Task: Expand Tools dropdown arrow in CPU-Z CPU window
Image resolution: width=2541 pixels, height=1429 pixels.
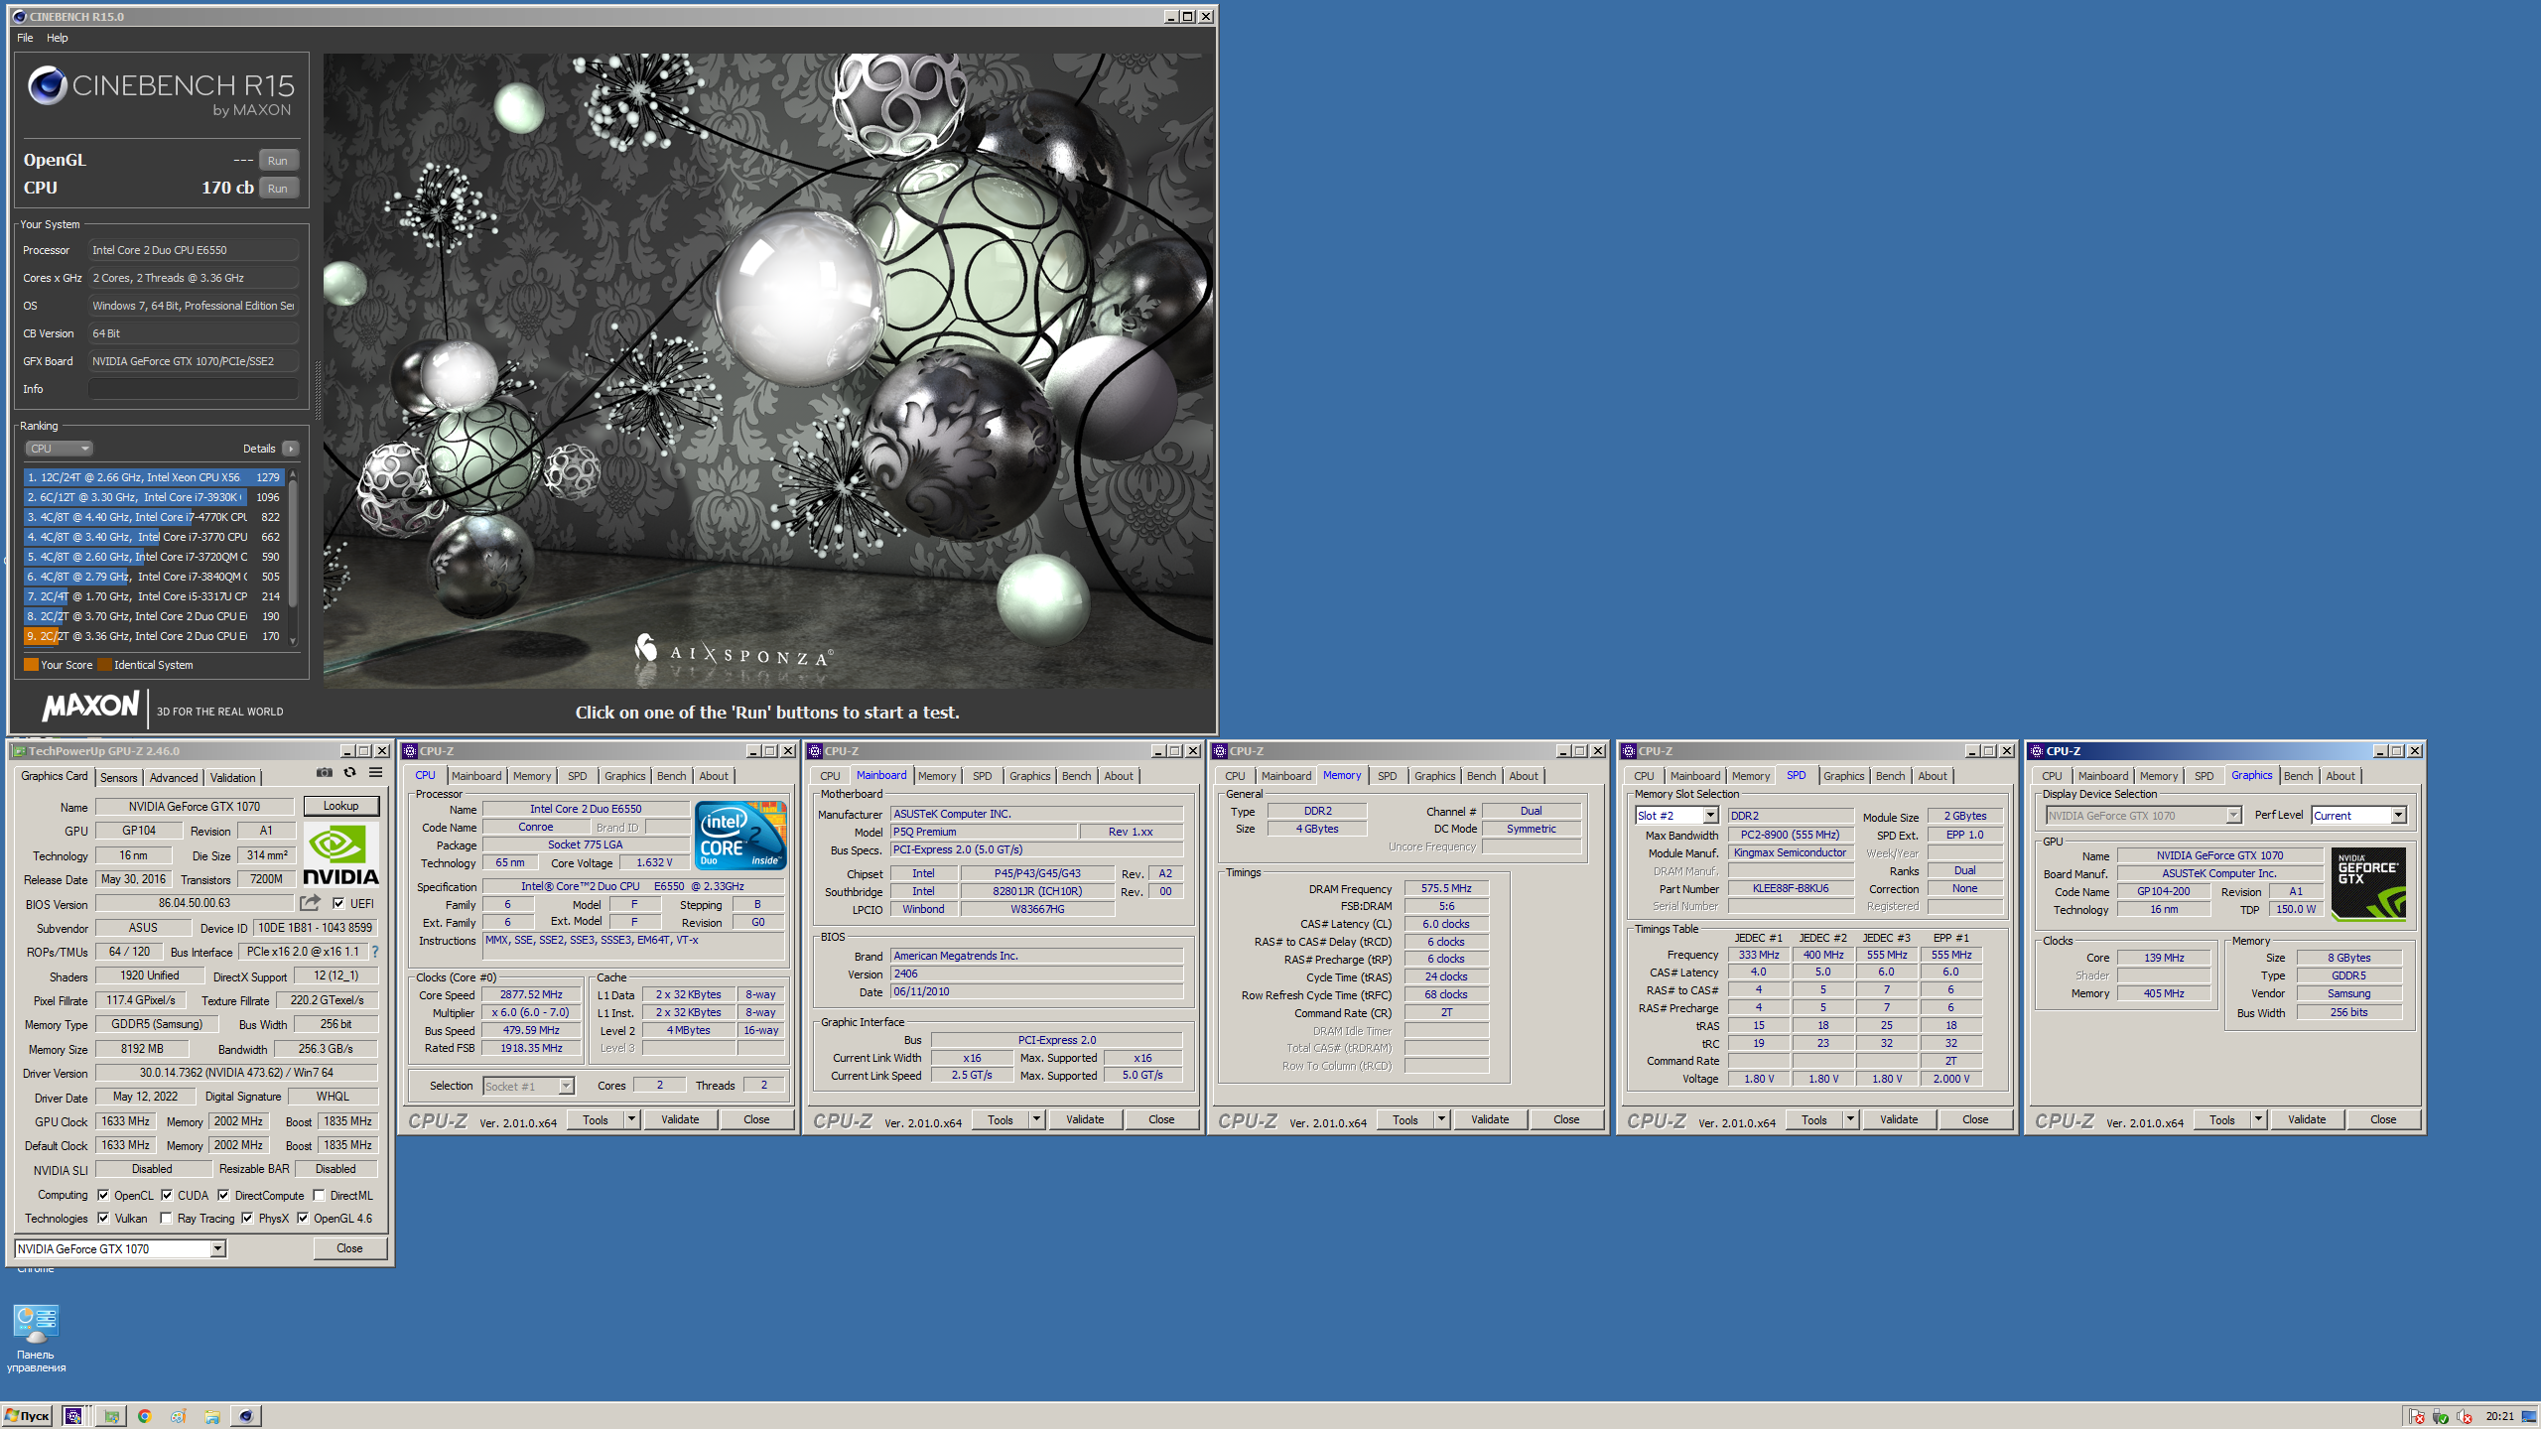Action: point(631,1119)
